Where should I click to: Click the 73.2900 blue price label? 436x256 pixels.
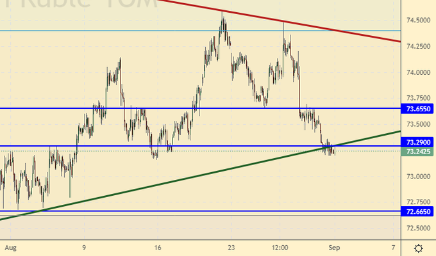point(418,141)
